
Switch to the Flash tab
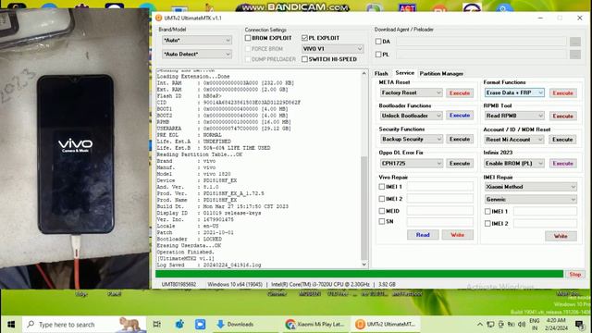point(381,74)
